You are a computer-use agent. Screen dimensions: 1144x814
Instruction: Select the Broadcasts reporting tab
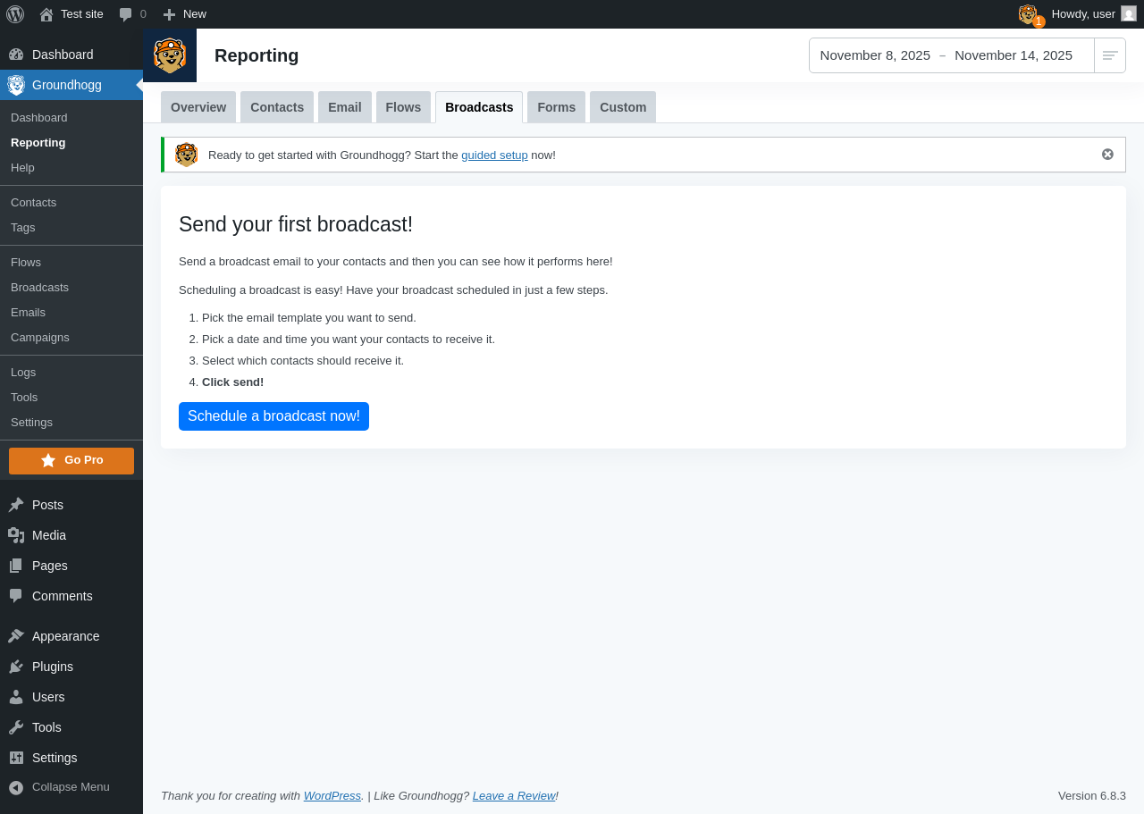[x=479, y=107]
